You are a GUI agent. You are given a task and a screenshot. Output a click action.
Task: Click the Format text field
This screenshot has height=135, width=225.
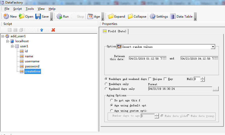coord(180,89)
